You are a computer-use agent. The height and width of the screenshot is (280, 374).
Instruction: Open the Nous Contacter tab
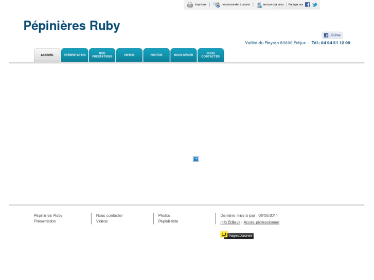210,55
